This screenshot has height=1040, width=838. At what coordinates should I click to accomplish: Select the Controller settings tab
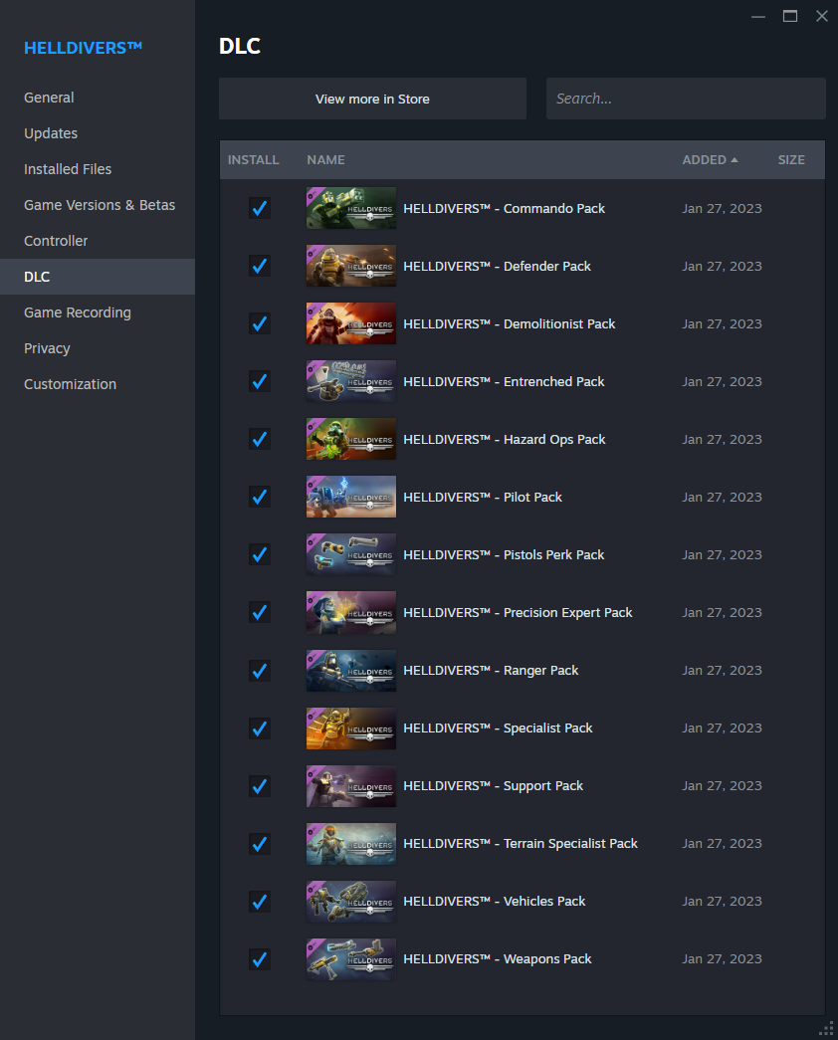click(98, 241)
